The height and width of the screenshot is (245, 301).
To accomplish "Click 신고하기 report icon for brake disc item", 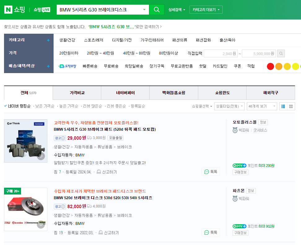I will 101,232.
